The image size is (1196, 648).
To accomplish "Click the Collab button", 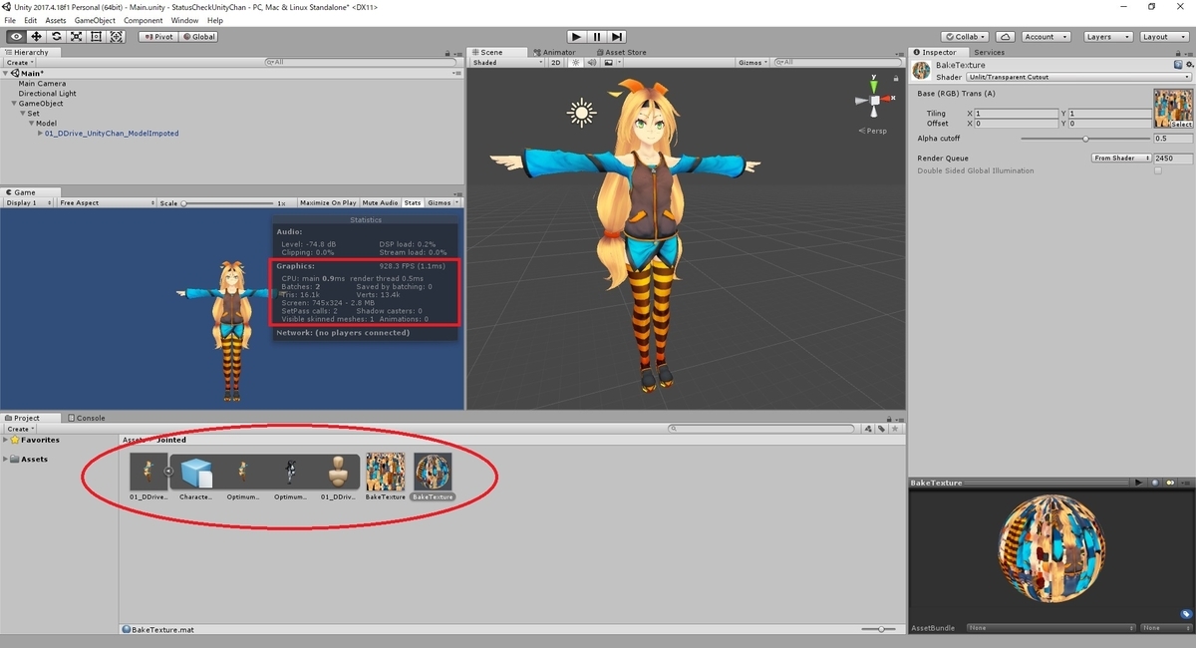I will point(966,37).
